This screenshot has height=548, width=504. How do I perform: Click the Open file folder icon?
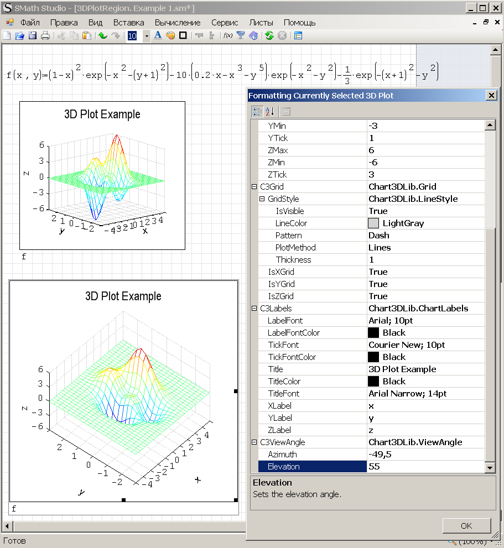19,35
